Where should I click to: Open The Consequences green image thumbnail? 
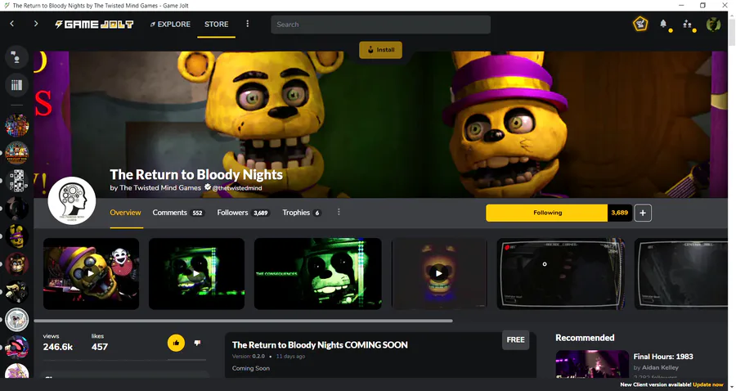tap(318, 274)
